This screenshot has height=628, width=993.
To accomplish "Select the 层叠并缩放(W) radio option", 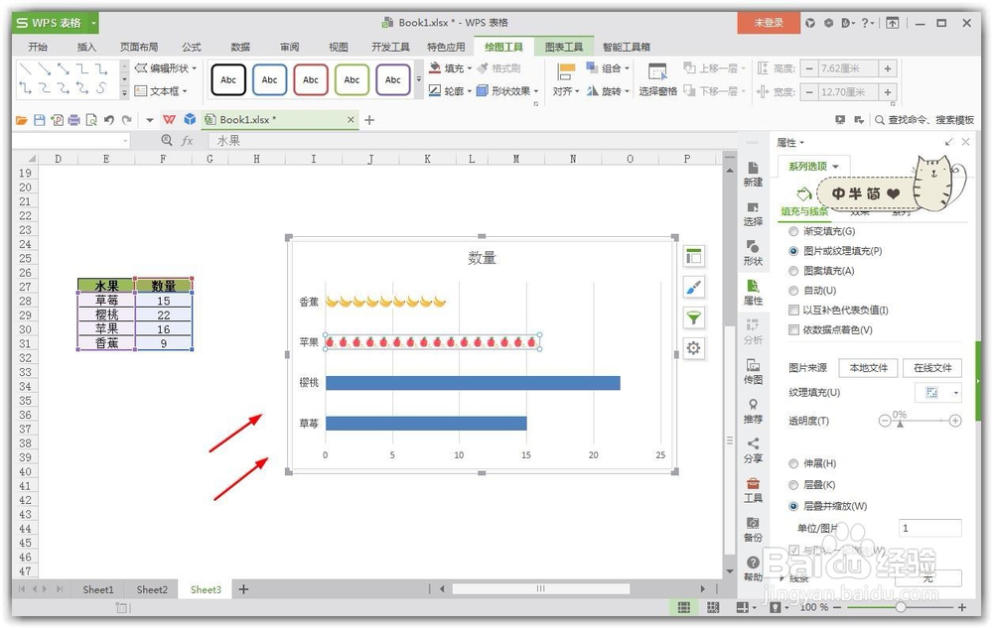I will point(793,506).
